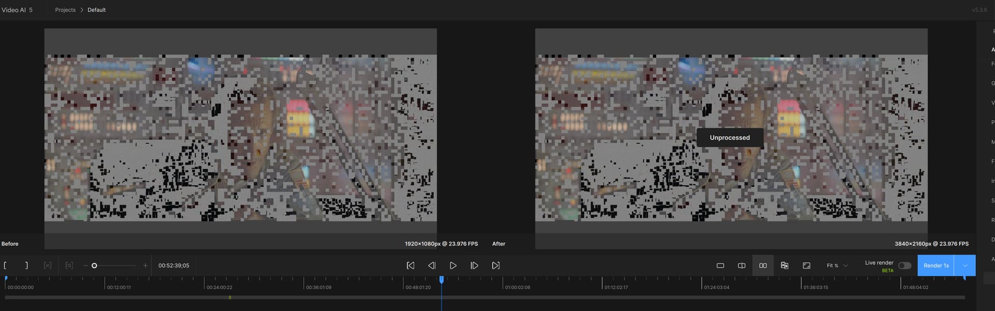The width and height of the screenshot is (995, 311).
Task: Jump to the start of video
Action: tap(410, 265)
